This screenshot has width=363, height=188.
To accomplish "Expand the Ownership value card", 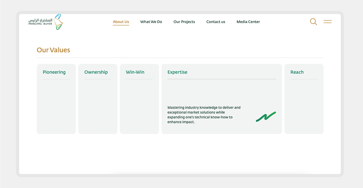I will click(98, 99).
